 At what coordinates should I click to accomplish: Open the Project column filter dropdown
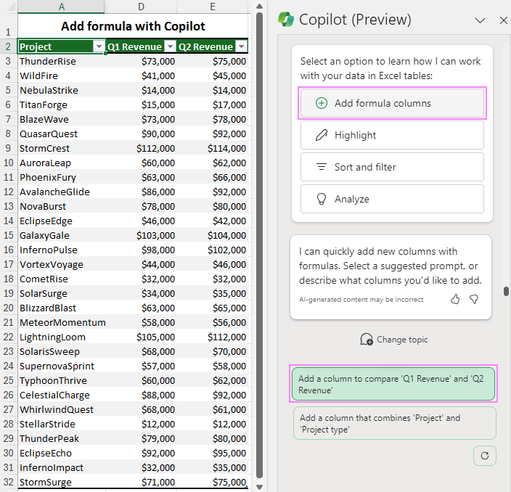coord(99,46)
